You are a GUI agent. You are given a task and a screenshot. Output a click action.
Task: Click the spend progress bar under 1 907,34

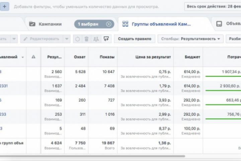(x=223, y=76)
